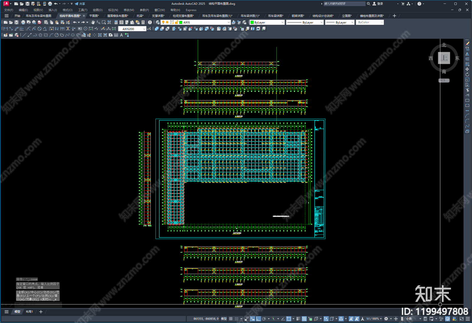This screenshot has width=472, height=323.
Task: Click the Share paper-plane icon
Action: tap(76, 4)
